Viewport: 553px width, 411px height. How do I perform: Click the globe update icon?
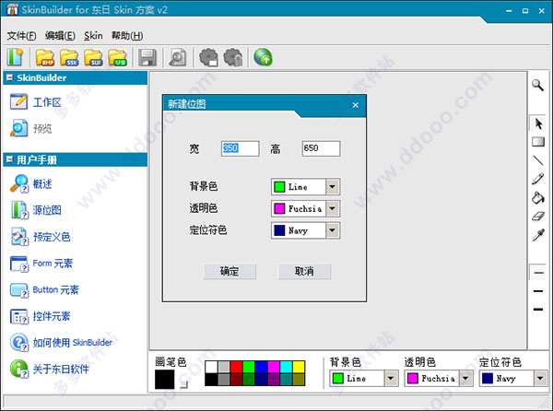[263, 57]
